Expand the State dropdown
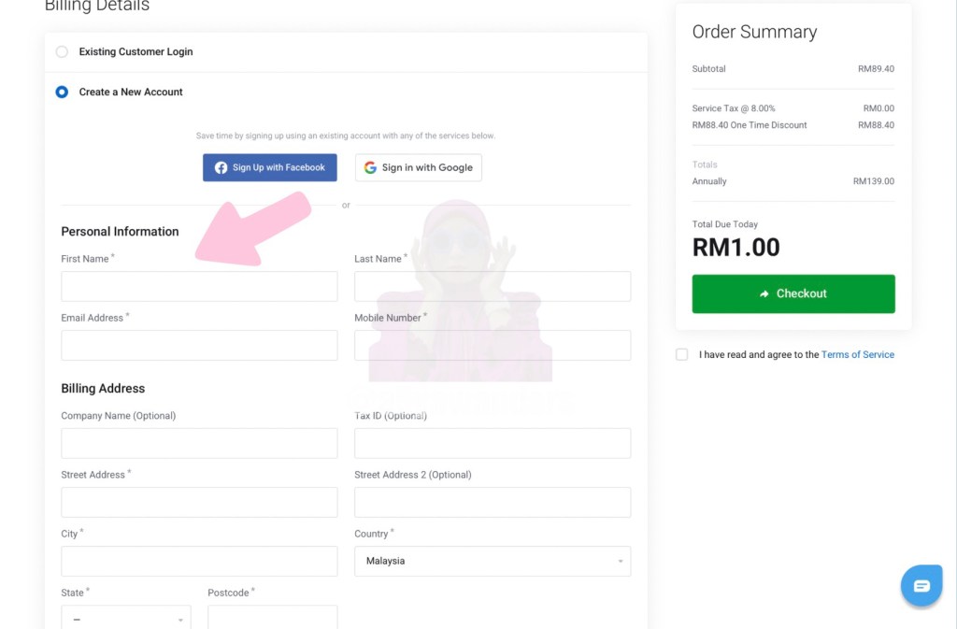The image size is (957, 629). coord(126,618)
